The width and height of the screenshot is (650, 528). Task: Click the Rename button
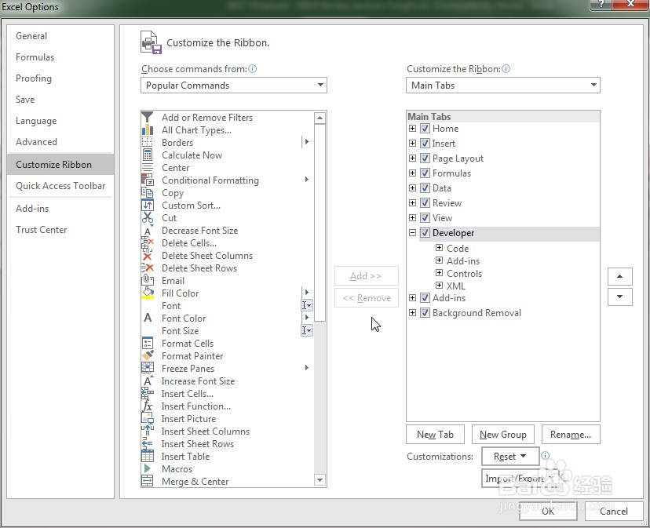click(571, 435)
